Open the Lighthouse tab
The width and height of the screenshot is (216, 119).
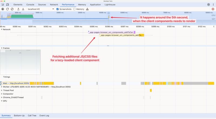(110, 5)
